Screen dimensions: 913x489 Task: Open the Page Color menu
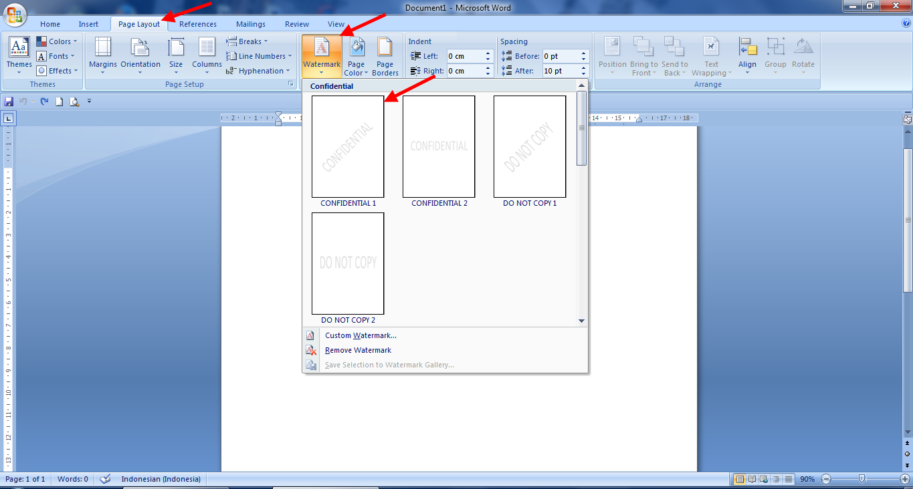click(357, 56)
